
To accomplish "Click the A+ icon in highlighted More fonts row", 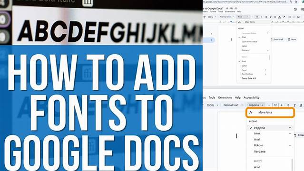I will [251, 112].
